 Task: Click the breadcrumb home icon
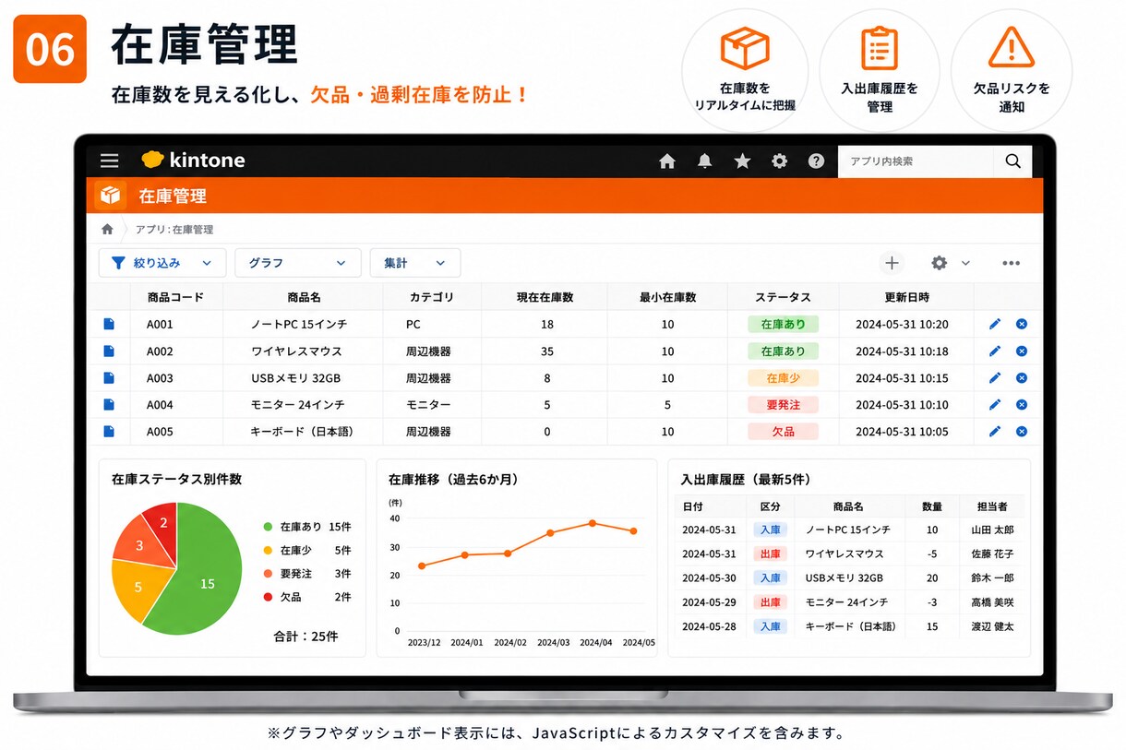pyautogui.click(x=107, y=229)
